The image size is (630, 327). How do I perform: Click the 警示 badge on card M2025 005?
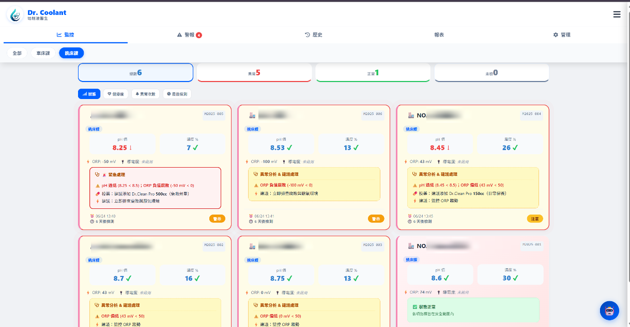pos(217,219)
